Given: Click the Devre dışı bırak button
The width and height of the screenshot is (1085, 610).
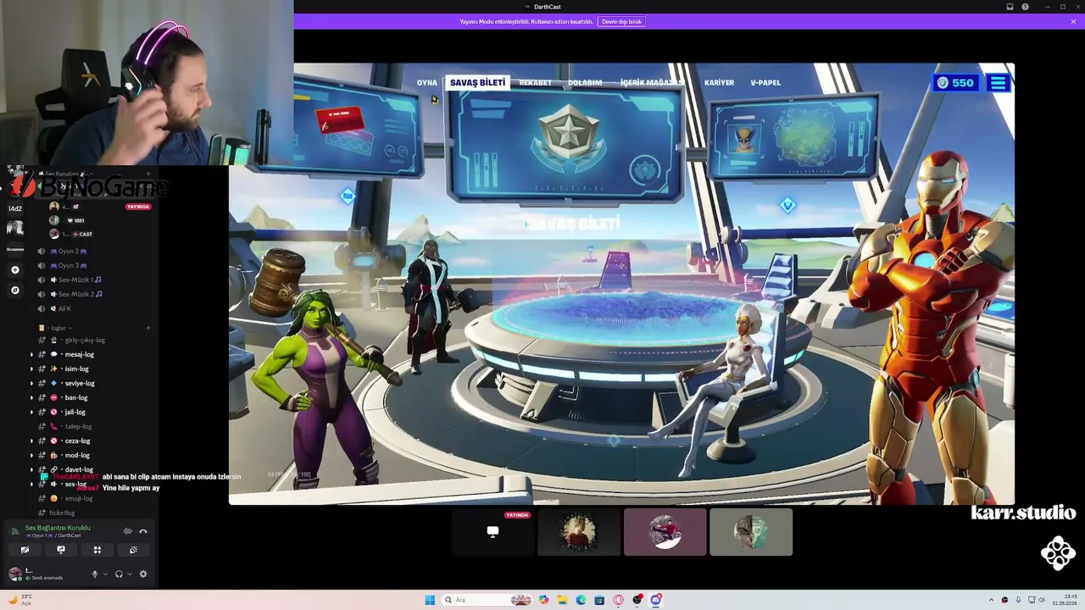Looking at the screenshot, I should coord(621,21).
